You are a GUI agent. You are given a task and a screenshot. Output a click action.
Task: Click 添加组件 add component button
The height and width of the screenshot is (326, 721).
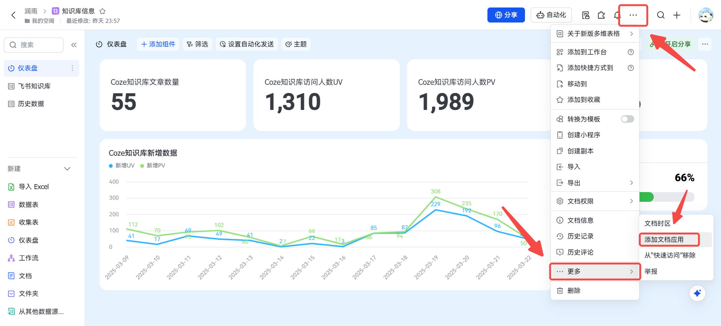[158, 44]
